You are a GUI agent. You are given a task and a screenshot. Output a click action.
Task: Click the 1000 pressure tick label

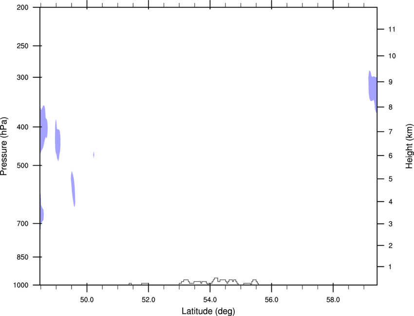21,285
